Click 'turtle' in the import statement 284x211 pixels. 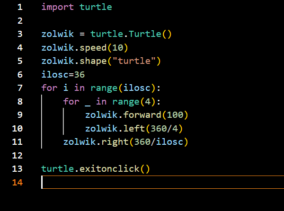(96, 7)
